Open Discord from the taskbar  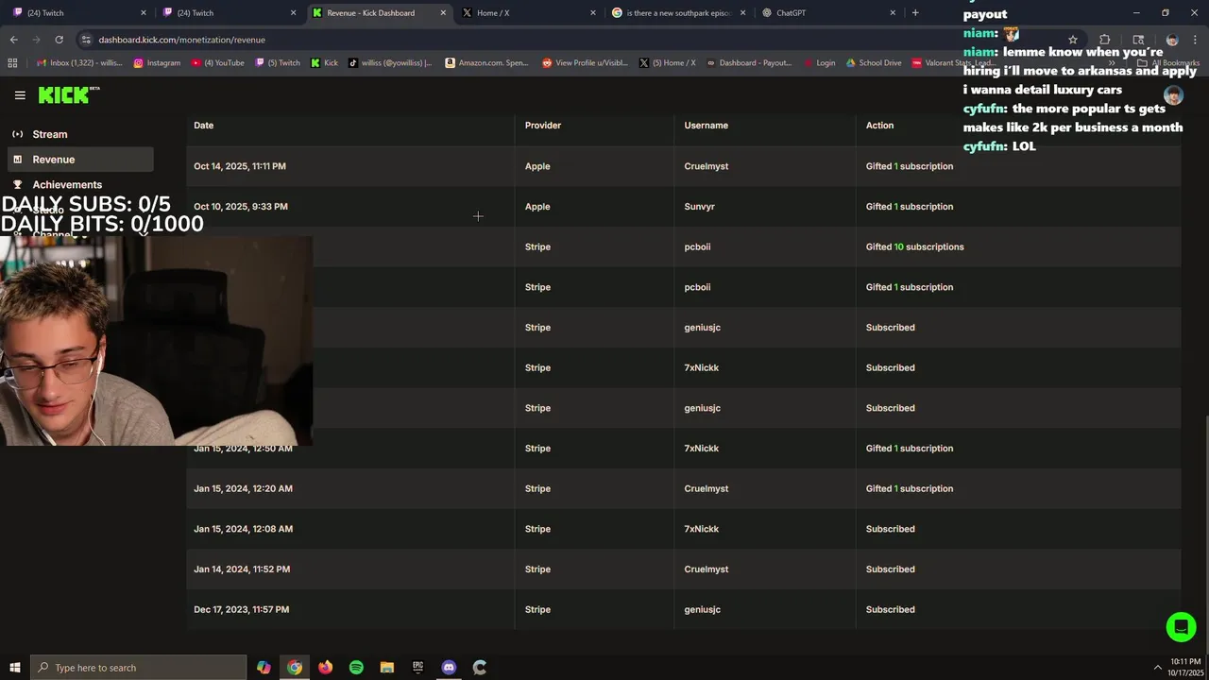[x=449, y=668]
